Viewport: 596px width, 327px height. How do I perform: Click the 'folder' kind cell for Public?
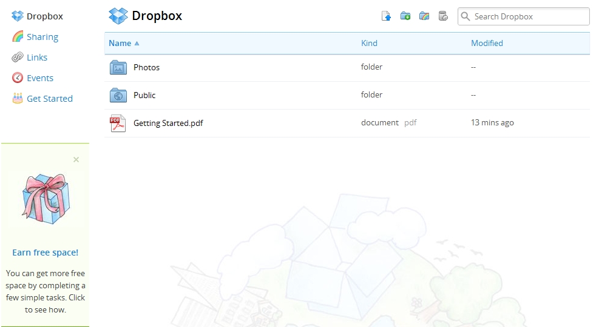[371, 95]
